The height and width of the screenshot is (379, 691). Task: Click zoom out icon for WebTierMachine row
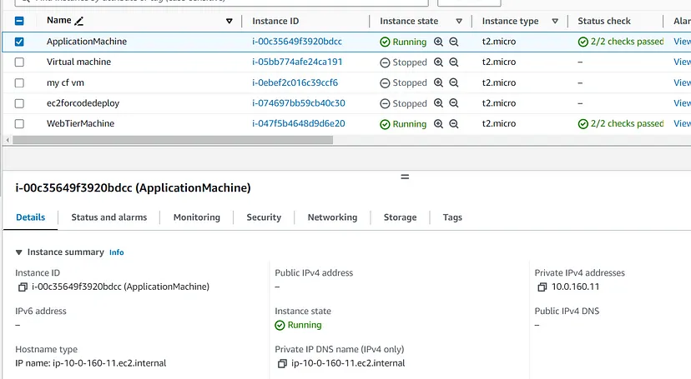tap(454, 124)
